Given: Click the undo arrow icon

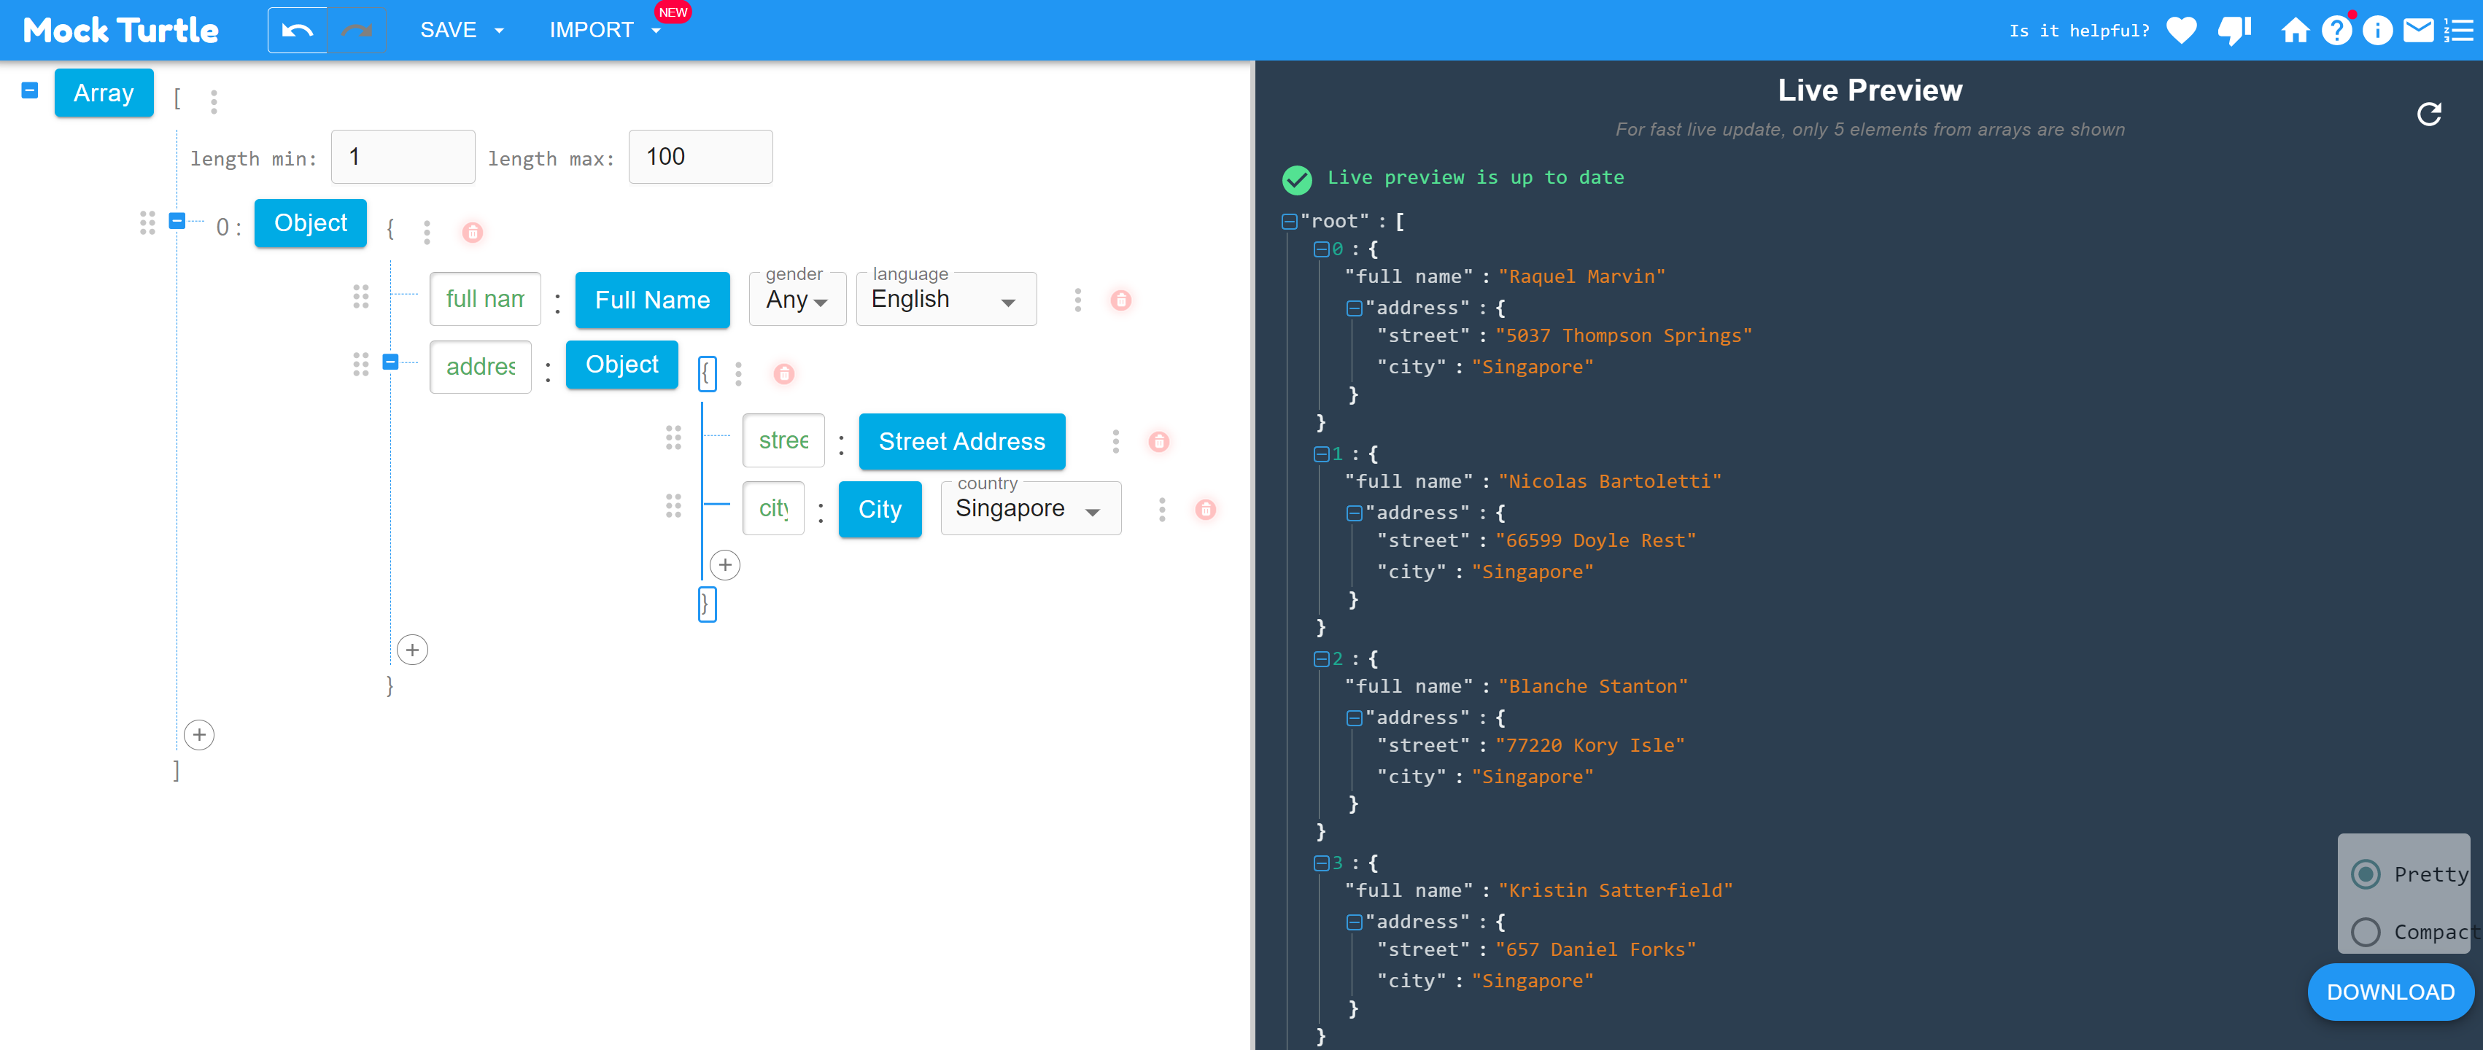Looking at the screenshot, I should 297,31.
